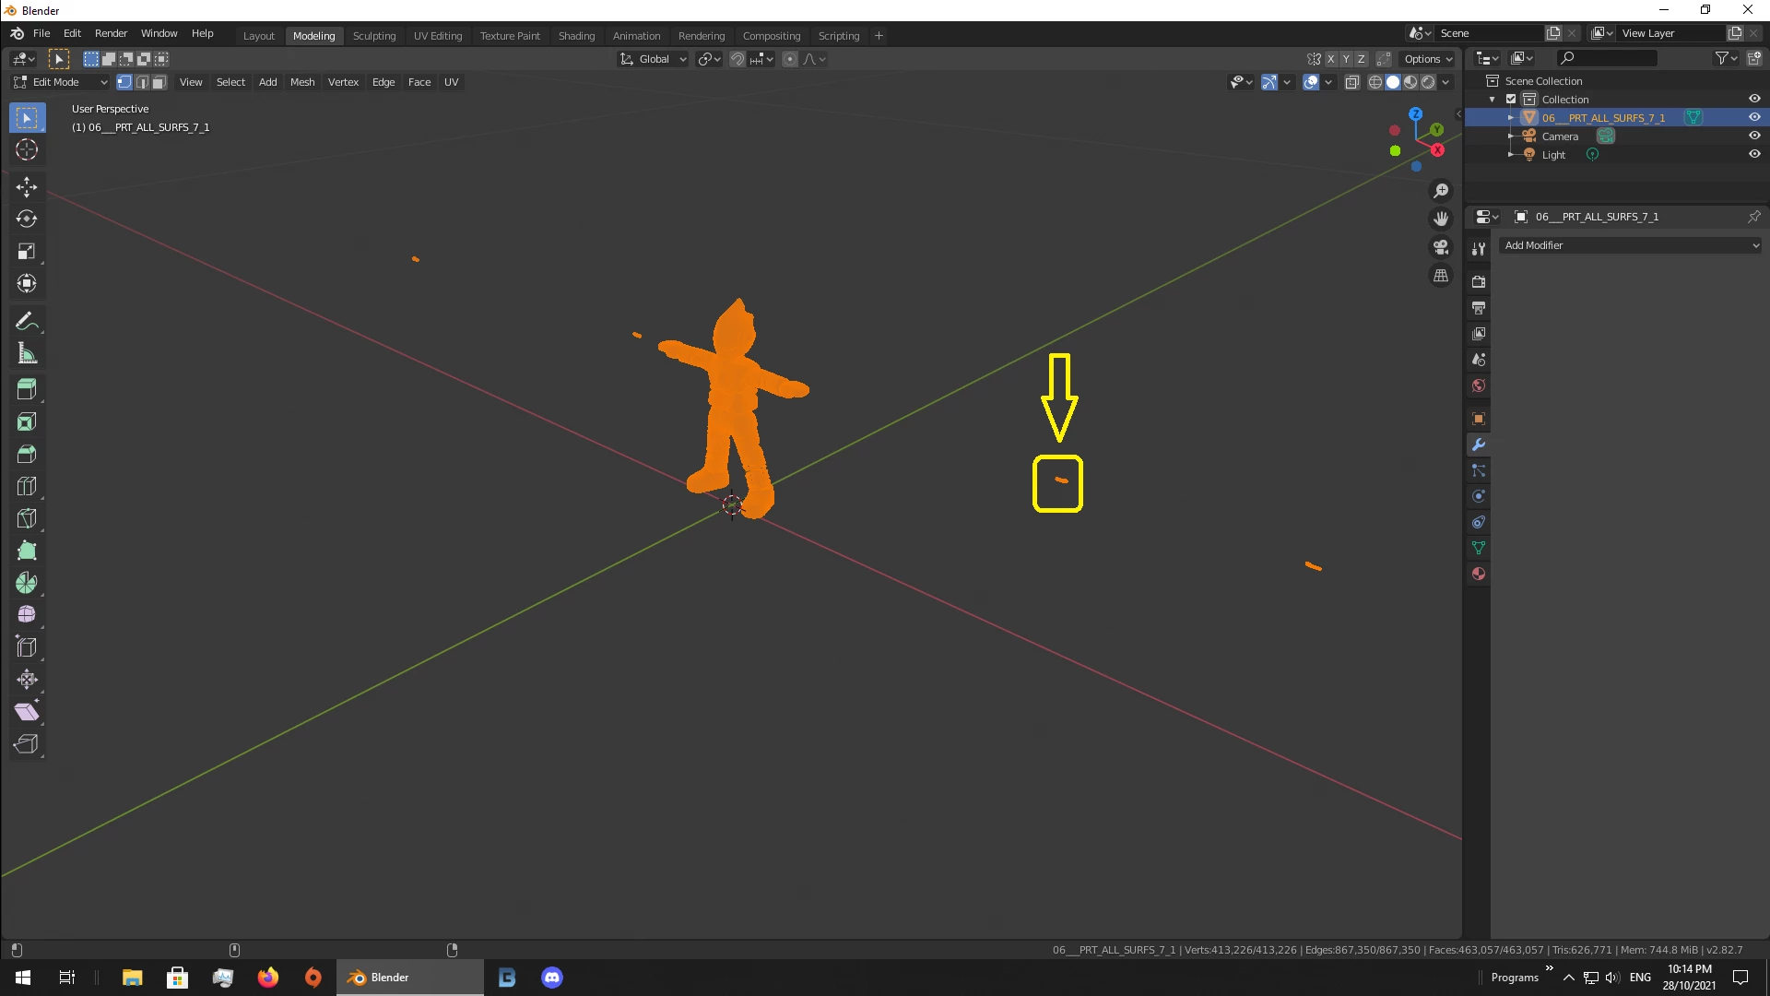The width and height of the screenshot is (1770, 996).
Task: Activate the Knife tool
Action: point(26,518)
